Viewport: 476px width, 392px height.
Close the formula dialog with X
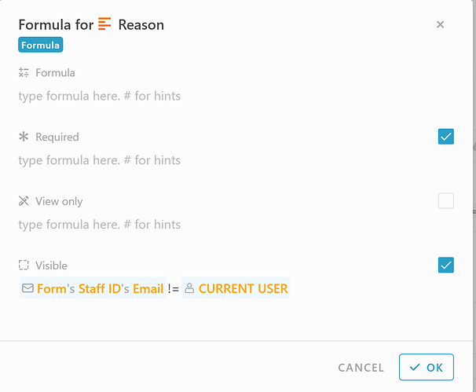click(x=440, y=24)
